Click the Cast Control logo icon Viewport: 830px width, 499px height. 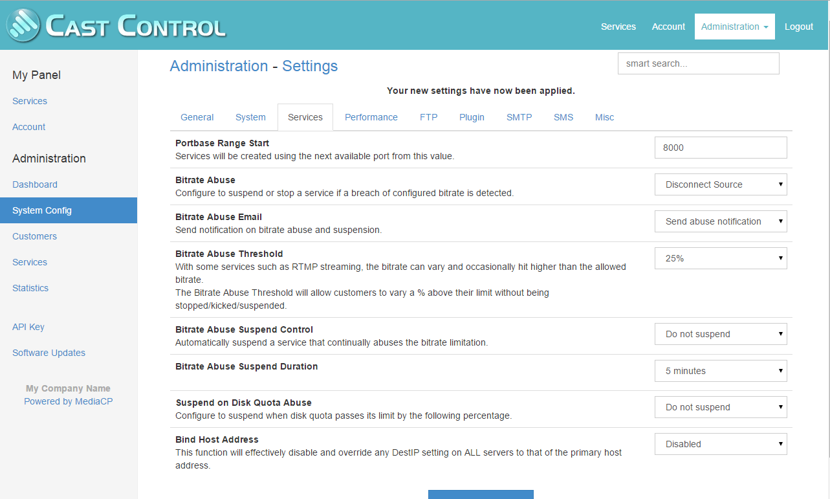23,25
